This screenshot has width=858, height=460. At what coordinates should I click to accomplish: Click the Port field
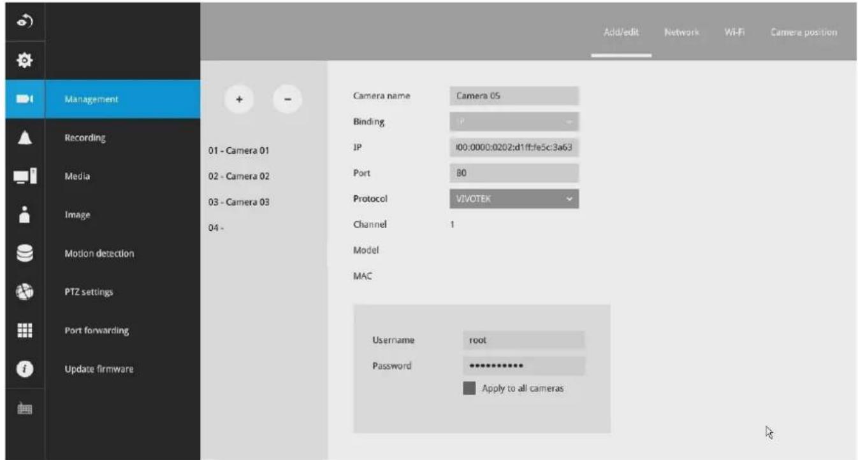(514, 173)
